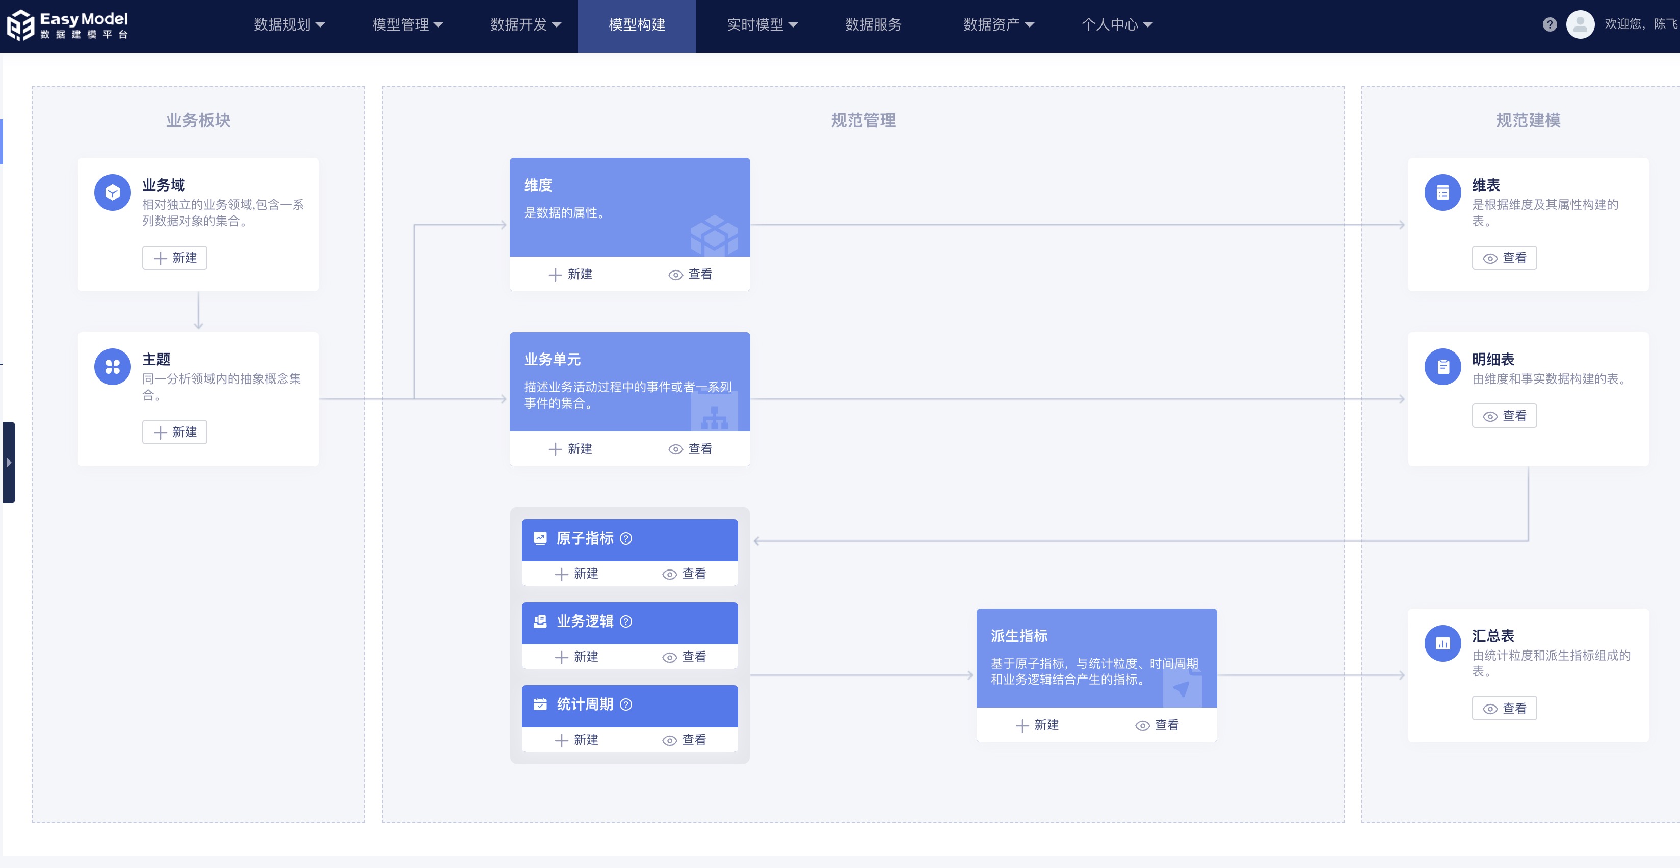This screenshot has height=868, width=1680.
Task: Click 查看 under 业务逻辑
Action: coord(684,657)
